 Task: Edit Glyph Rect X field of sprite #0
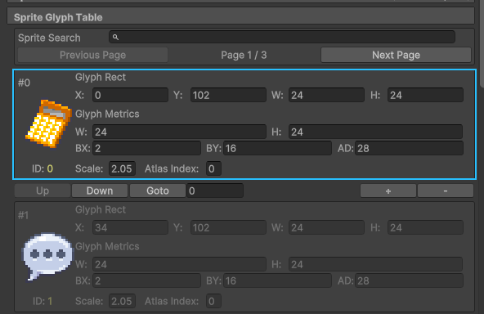(x=130, y=95)
